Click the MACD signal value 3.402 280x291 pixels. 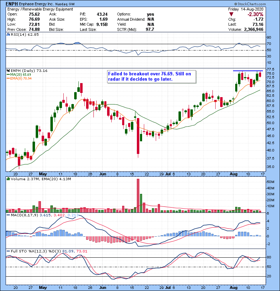pos(59,215)
